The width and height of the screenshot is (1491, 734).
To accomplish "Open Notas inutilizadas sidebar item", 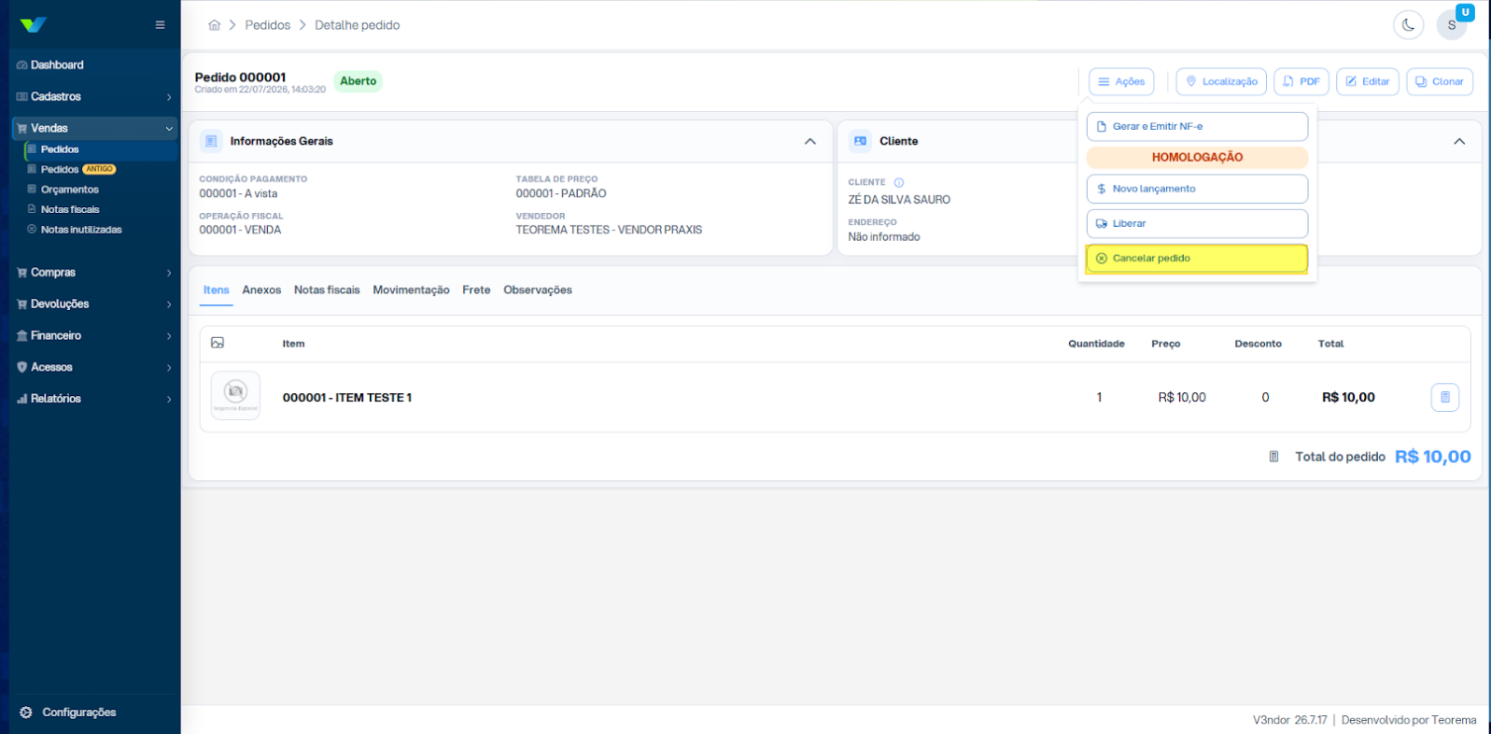I will (x=100, y=230).
